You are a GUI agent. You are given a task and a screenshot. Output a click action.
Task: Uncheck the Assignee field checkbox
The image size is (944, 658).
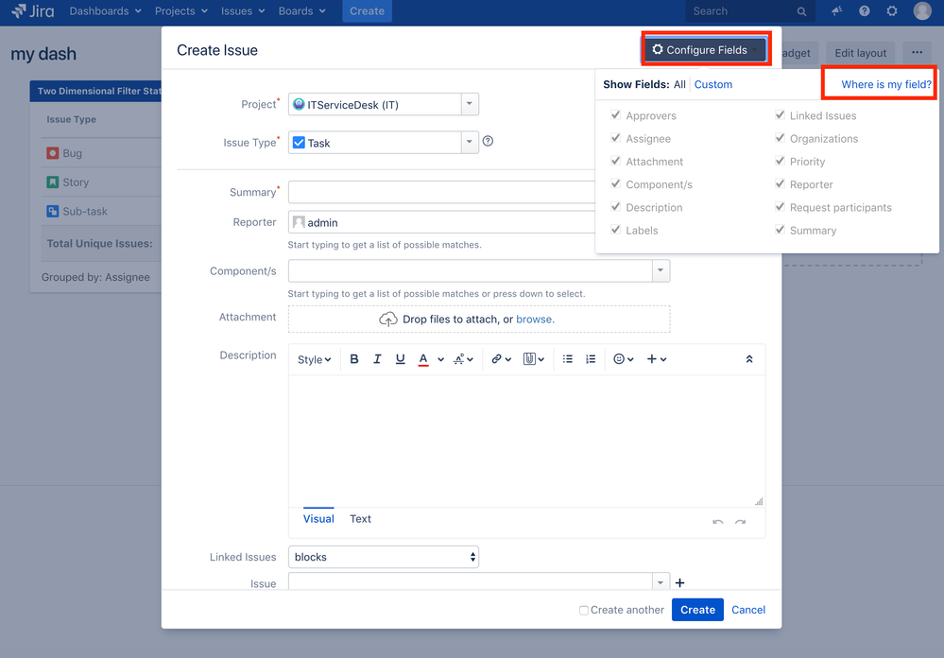pyautogui.click(x=615, y=137)
